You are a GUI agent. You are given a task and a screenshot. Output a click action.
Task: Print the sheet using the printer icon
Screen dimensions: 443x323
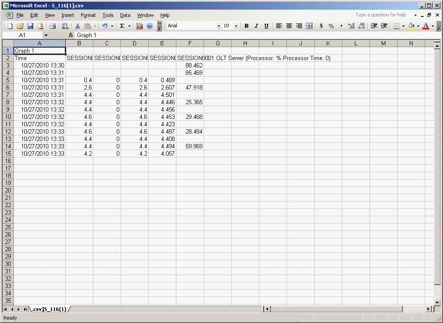click(x=52, y=26)
